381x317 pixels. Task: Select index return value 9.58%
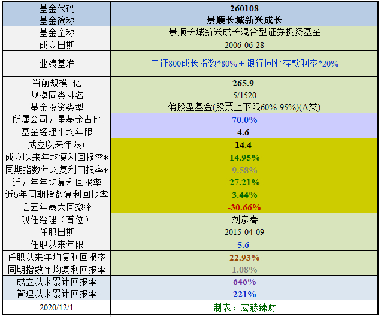[x=244, y=170]
